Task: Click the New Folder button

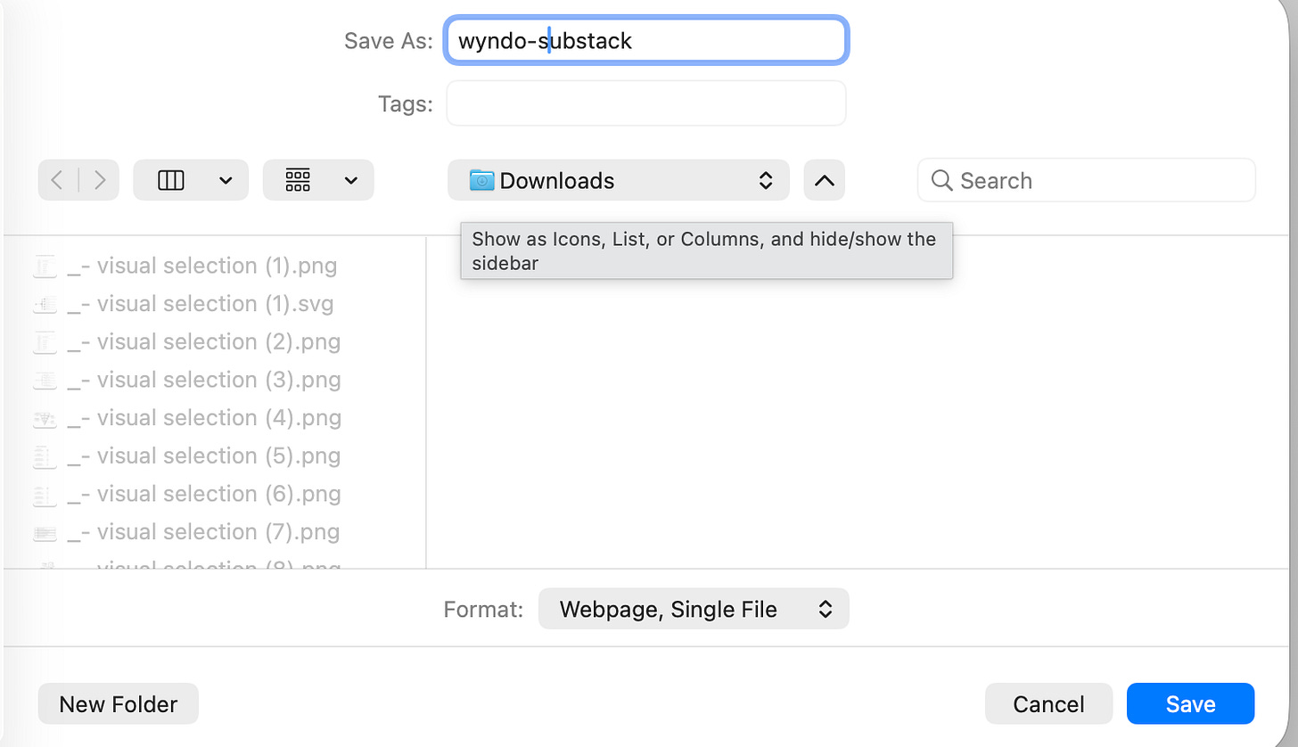Action: [x=118, y=703]
